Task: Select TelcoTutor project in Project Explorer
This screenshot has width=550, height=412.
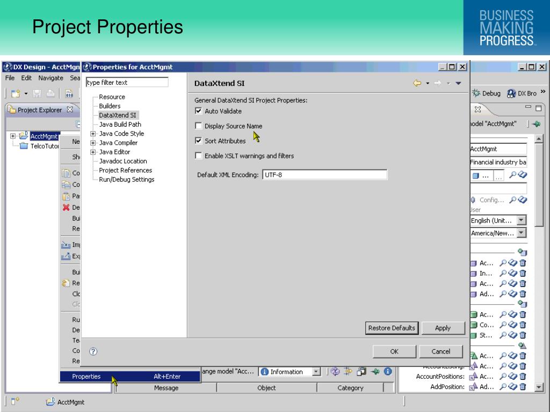Action: 44,146
